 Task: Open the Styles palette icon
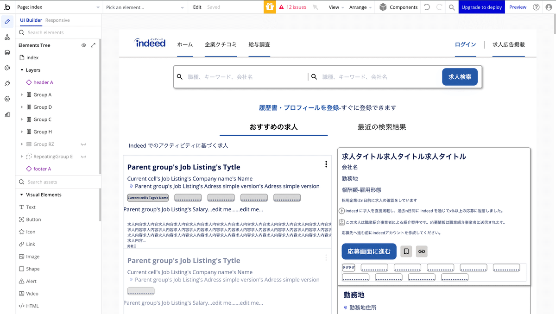[7, 68]
